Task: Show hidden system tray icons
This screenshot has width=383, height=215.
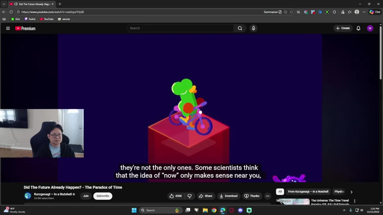Action: [344, 210]
